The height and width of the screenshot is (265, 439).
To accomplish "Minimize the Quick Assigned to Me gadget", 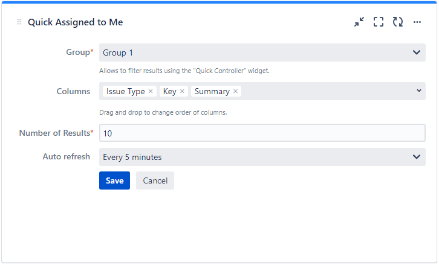I will pyautogui.click(x=359, y=22).
